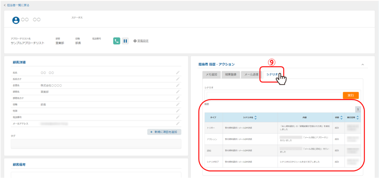Collapse the 担当者 履歴・アクション panel
Screen dimensions: 379x178
coord(362,64)
